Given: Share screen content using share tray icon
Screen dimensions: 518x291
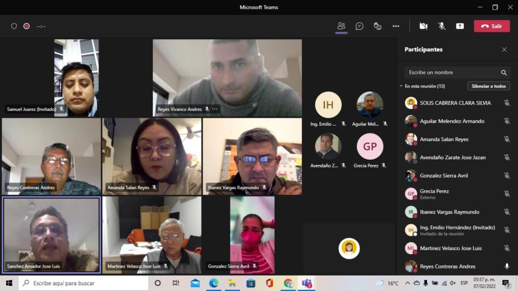Looking at the screenshot, I should pyautogui.click(x=460, y=26).
